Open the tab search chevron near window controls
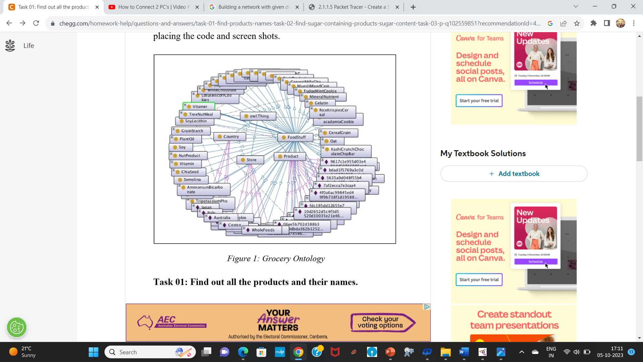The image size is (643, 362). tap(575, 6)
